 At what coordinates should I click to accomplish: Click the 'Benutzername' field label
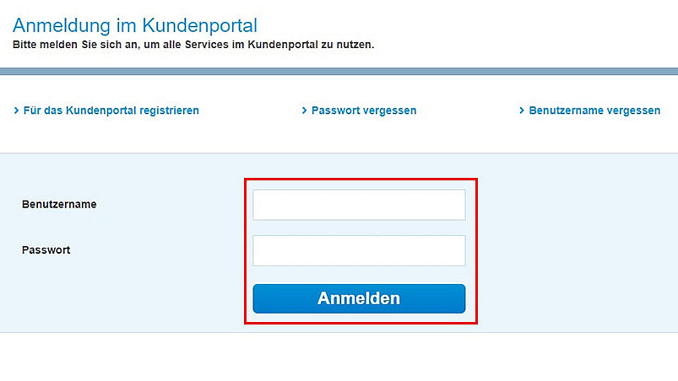pos(58,204)
